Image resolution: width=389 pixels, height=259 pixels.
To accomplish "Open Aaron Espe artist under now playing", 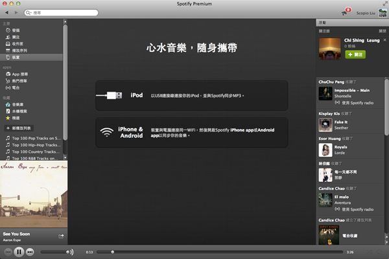I will [x=12, y=240].
